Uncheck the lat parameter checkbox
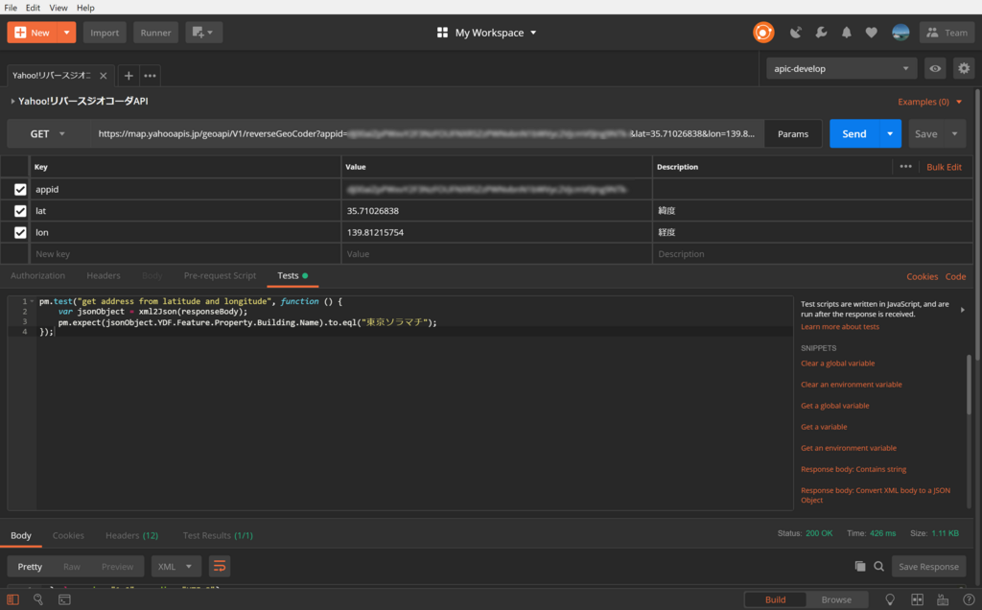 click(20, 211)
